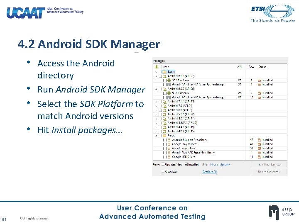Image resolution: width=299 pixels, height=224 pixels.
Task: Click the Deselect All link
Action: (x=209, y=172)
